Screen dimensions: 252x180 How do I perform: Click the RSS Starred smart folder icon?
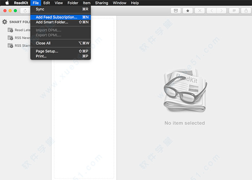point(10,46)
